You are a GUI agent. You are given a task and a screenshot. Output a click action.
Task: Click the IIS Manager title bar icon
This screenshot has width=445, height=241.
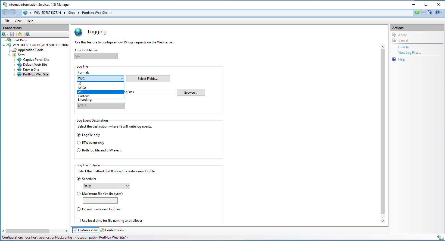click(5, 4)
